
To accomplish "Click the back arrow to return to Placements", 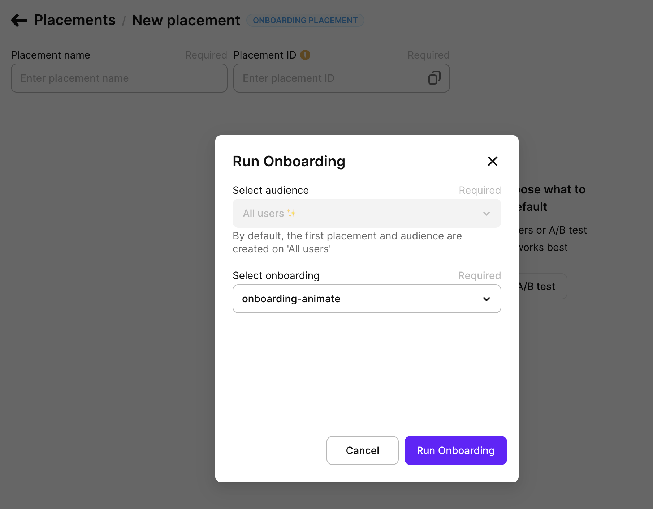I will coord(19,20).
